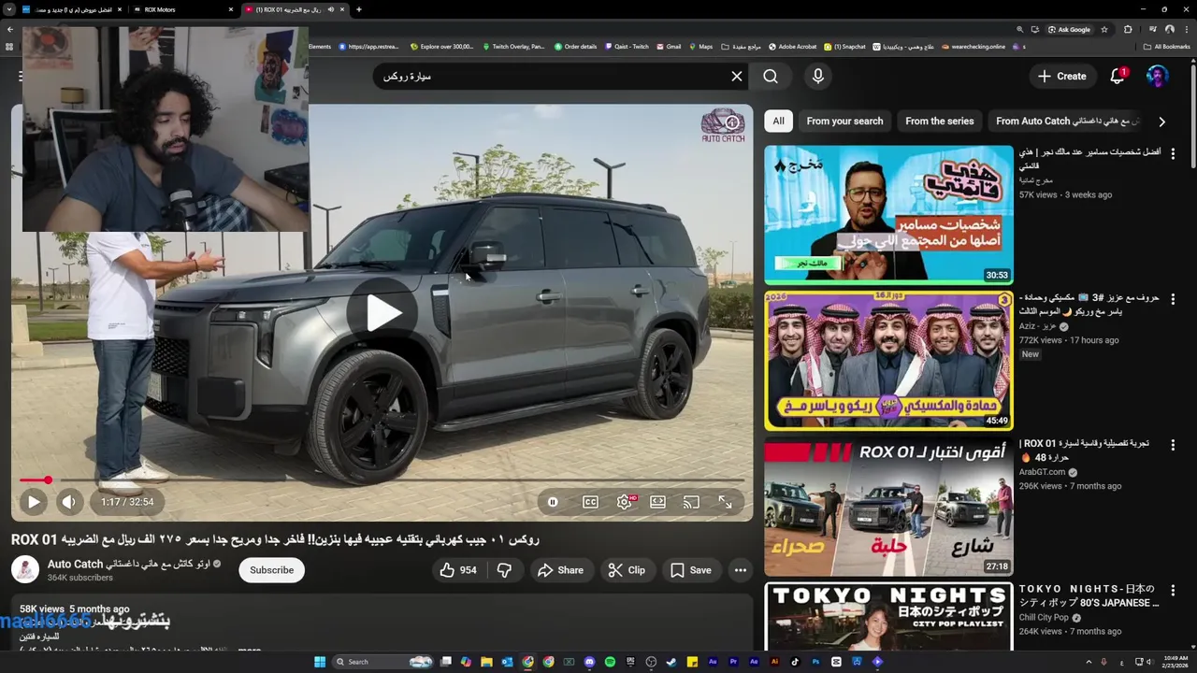
Task: Save the video to a playlist
Action: coord(690,570)
